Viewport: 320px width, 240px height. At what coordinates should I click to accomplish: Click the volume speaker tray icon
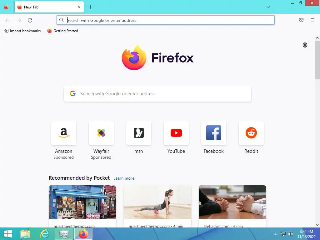290,234
